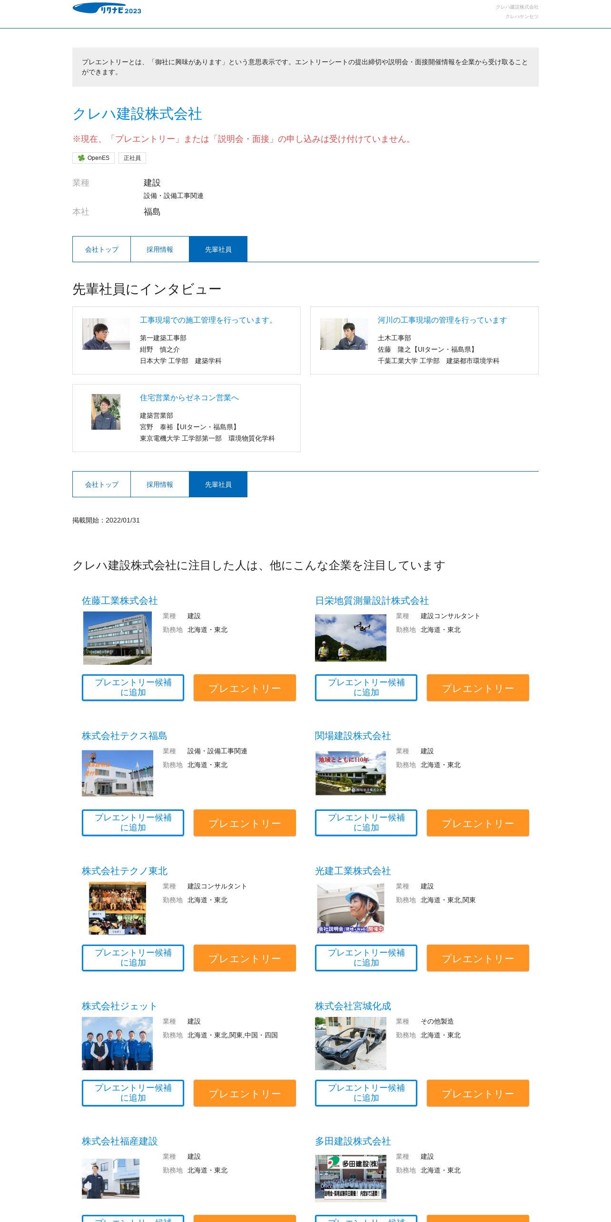
Task: Open 株式会社宮城化成 company link
Action: (353, 1006)
